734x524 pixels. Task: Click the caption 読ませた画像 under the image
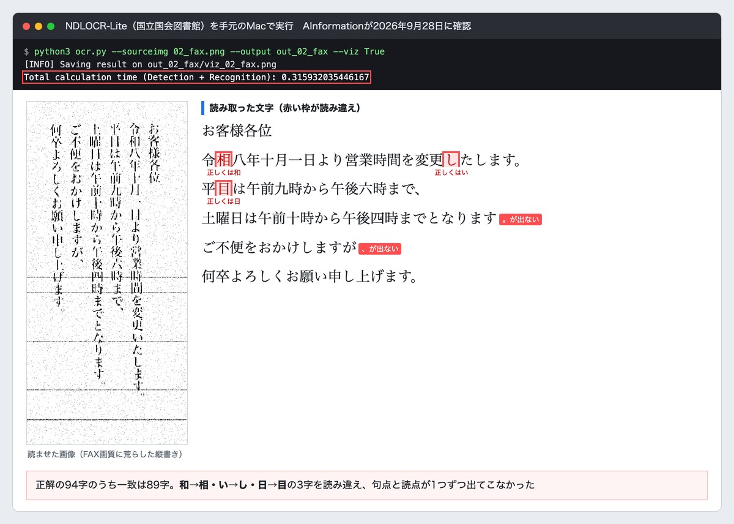(x=105, y=454)
